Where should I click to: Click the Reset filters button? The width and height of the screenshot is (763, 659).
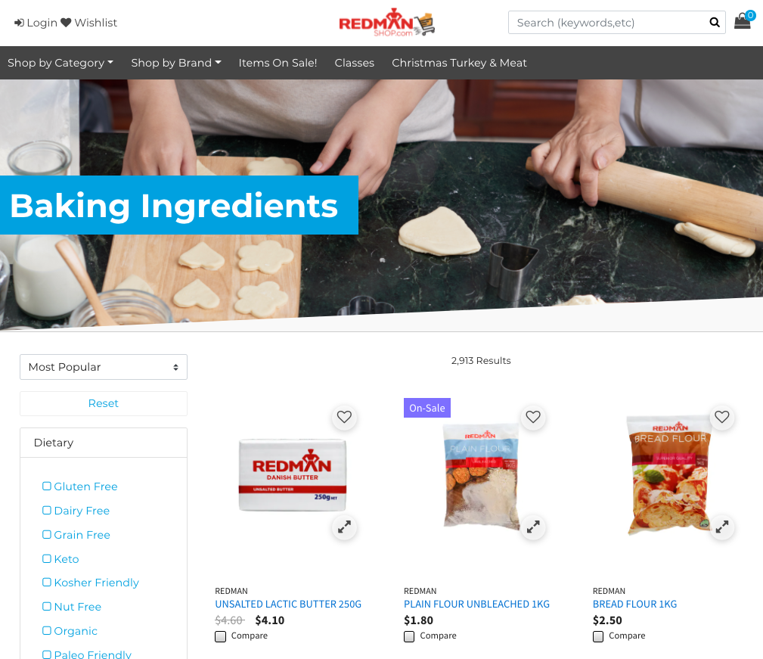pyautogui.click(x=103, y=403)
